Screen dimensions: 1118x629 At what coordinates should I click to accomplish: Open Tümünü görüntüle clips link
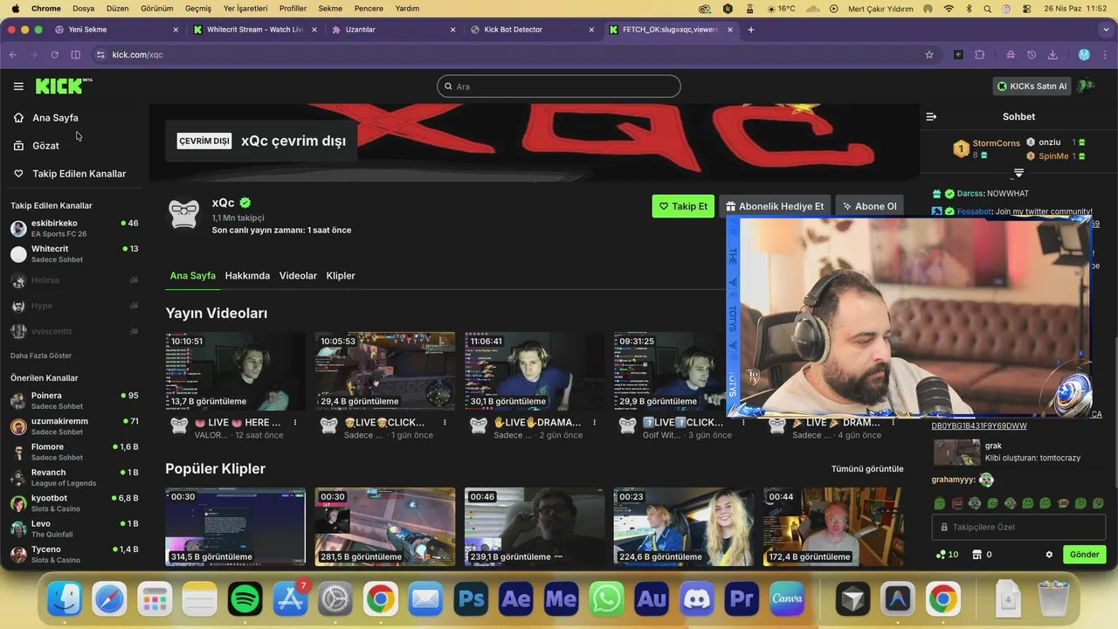[x=867, y=469]
